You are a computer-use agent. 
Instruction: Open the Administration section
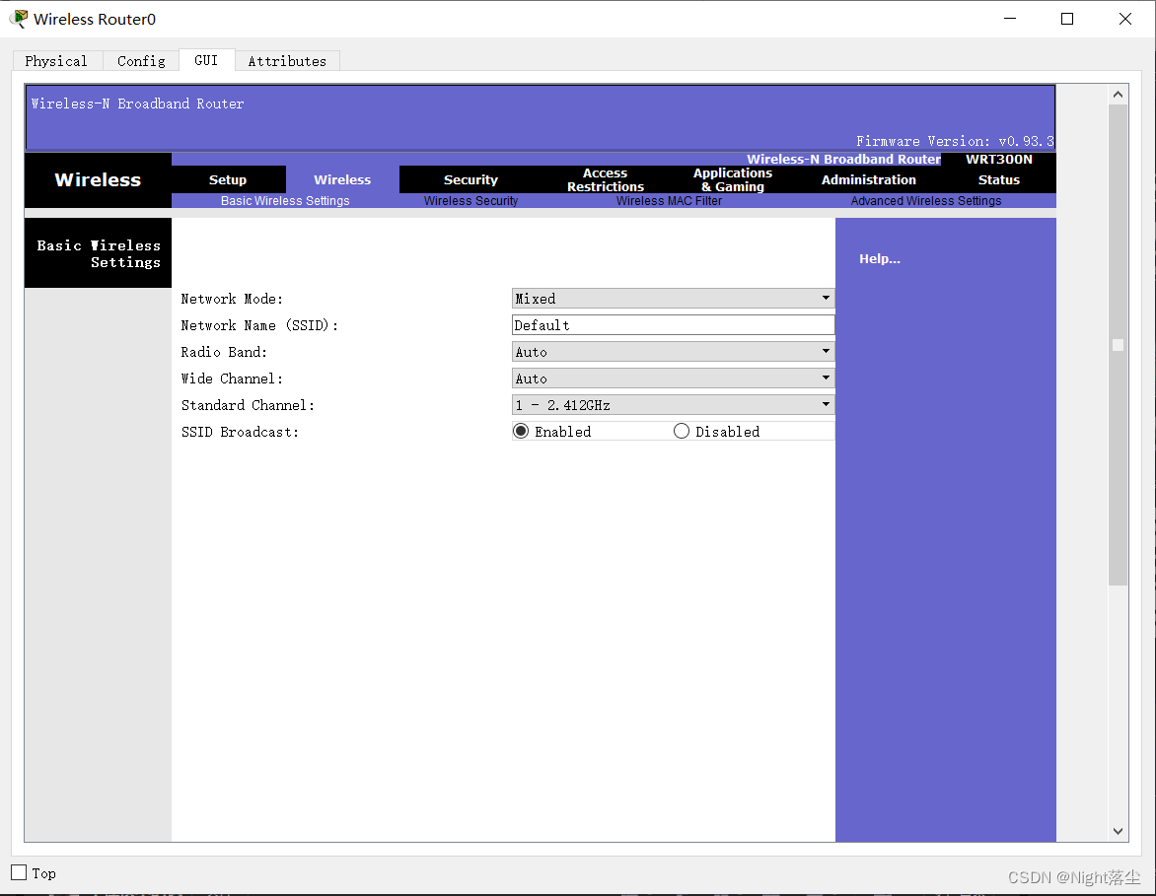tap(868, 179)
